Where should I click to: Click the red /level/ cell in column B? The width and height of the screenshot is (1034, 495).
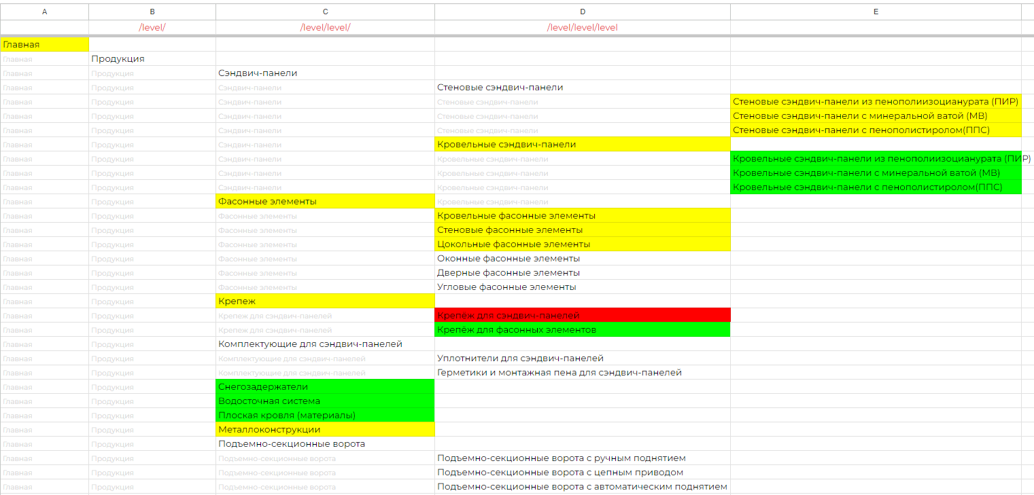pyautogui.click(x=152, y=27)
